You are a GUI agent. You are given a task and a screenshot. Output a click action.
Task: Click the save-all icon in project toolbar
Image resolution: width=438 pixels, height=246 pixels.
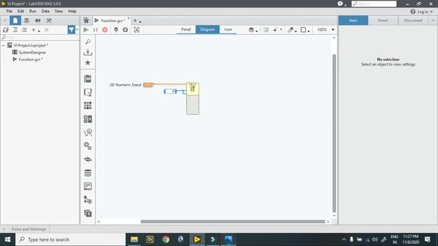(x=5, y=30)
